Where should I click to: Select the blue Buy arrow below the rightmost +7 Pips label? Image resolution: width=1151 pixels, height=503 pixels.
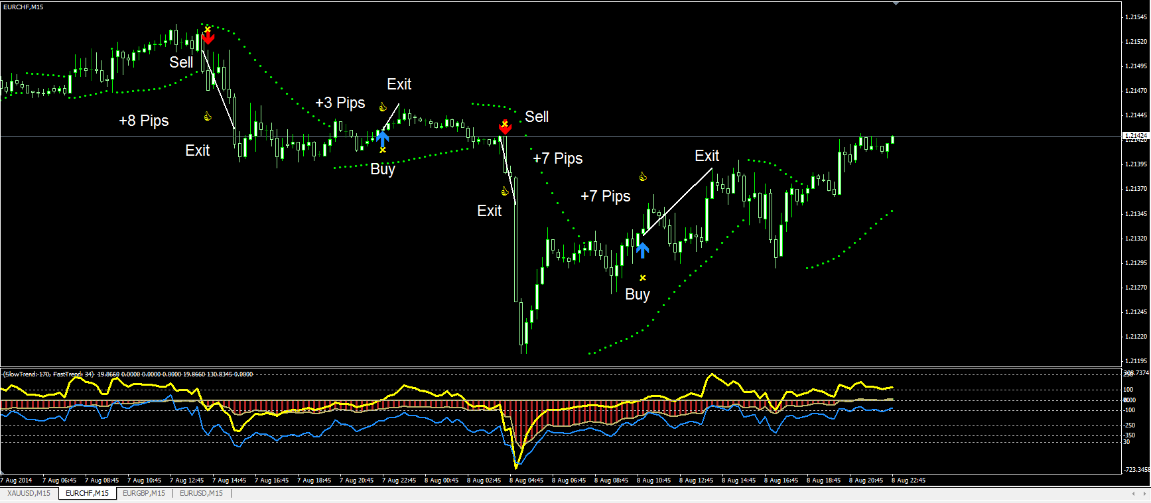pos(642,250)
